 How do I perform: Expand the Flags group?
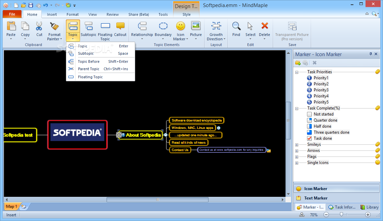[297, 157]
